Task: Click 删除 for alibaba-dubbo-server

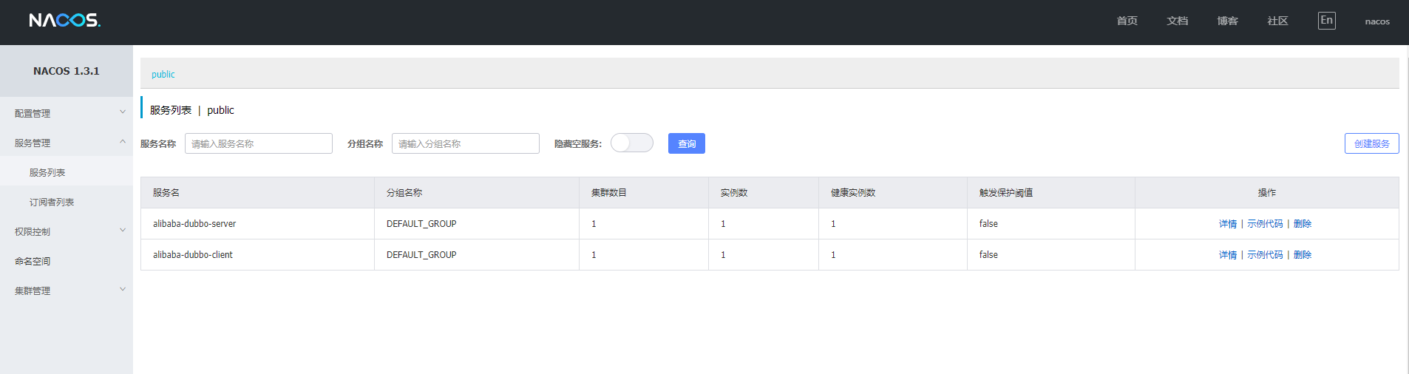Action: click(1303, 223)
